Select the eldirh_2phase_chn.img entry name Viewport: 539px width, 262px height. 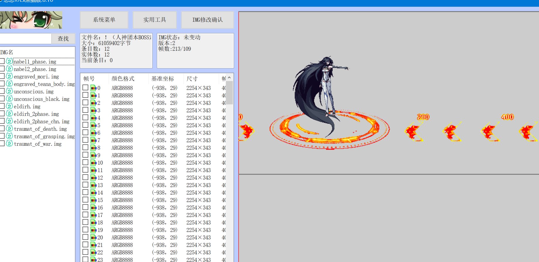click(x=42, y=121)
